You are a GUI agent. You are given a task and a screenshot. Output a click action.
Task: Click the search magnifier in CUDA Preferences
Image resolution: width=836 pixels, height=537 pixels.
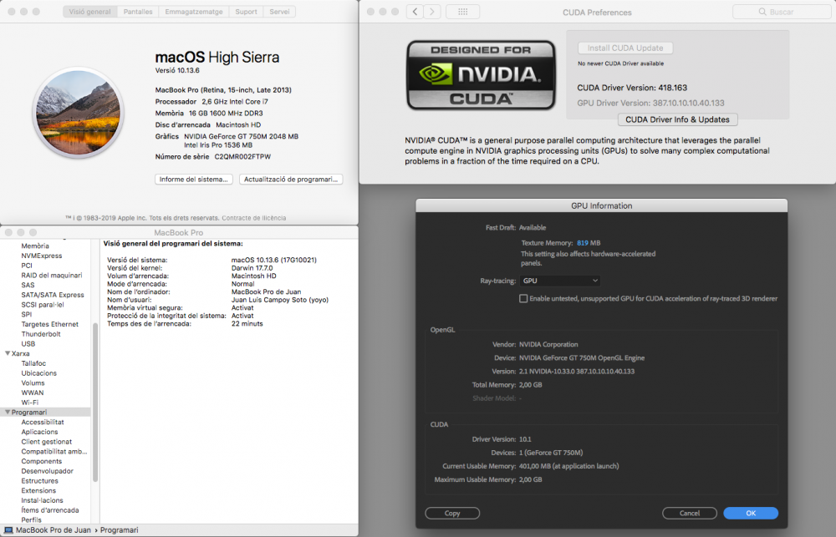coord(762,12)
